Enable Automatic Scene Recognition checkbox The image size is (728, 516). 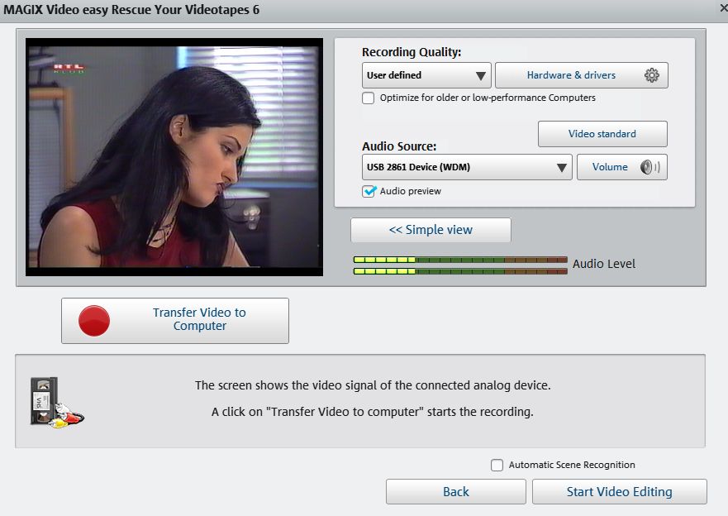click(x=497, y=465)
